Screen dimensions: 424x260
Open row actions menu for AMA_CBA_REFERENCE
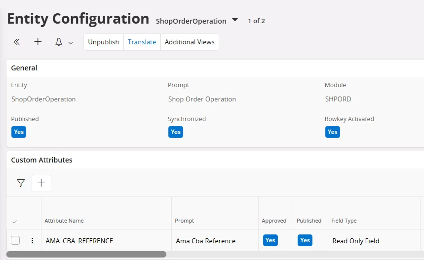33,241
